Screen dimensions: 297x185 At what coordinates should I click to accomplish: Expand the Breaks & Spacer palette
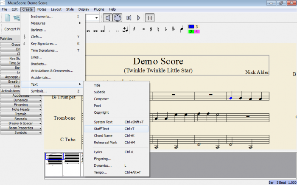tap(21, 123)
